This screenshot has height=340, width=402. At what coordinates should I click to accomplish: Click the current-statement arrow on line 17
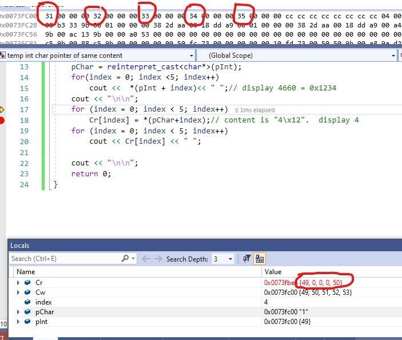pos(2,110)
